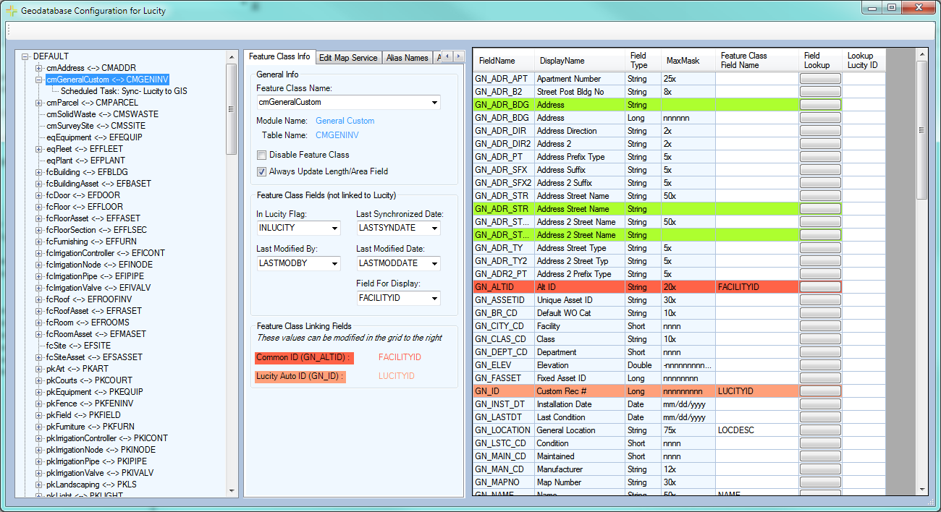Open the Field For Display dropdown
This screenshot has height=512, width=941.
(434, 298)
